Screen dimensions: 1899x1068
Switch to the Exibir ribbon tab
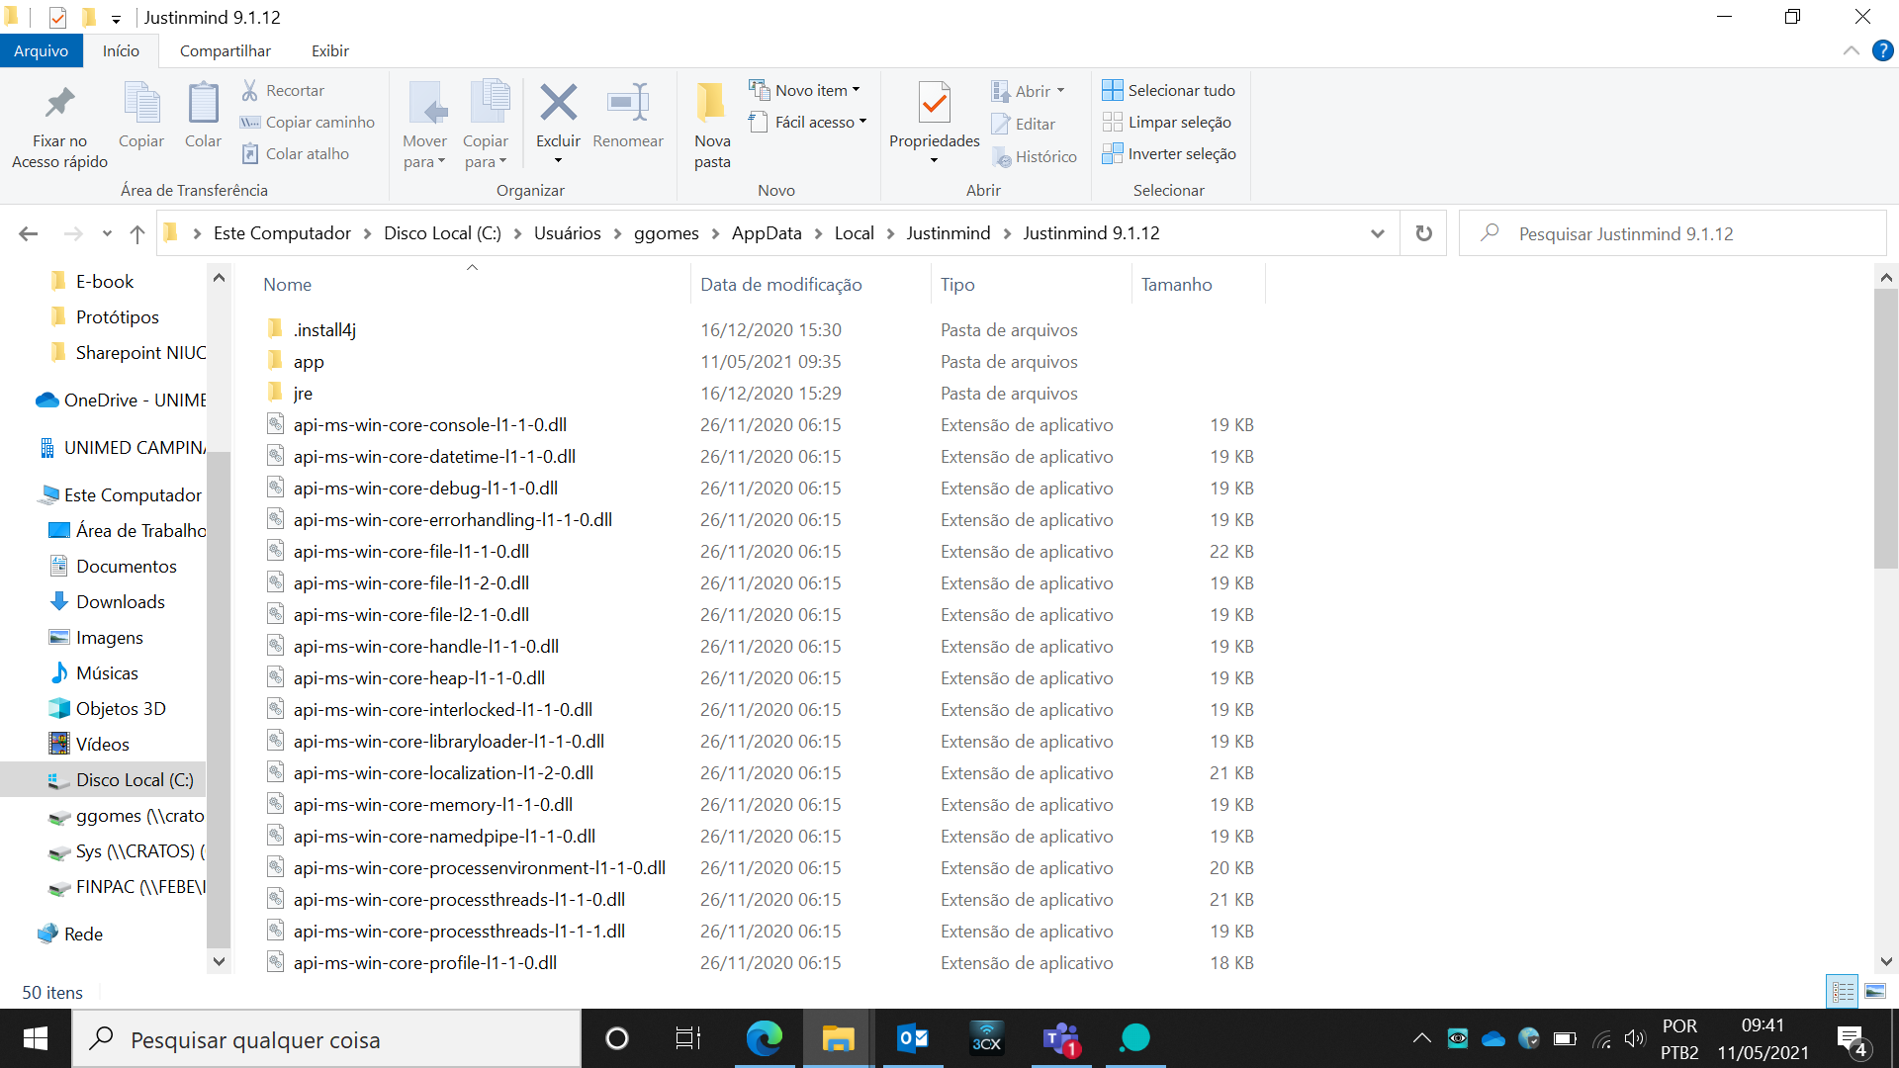[329, 50]
